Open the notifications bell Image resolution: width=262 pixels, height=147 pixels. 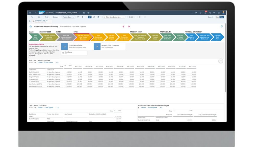205,13
